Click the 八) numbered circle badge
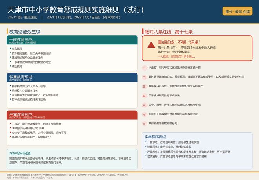This screenshot has height=180, width=259. pos(144,124)
